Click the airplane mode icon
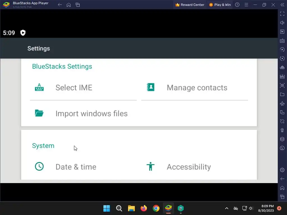 282,103
